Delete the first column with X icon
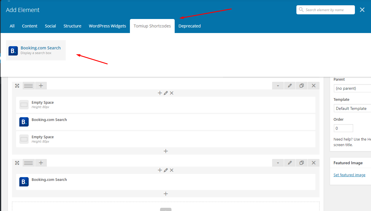 tap(172, 93)
